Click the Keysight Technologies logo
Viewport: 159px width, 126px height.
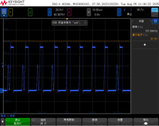point(12,3)
